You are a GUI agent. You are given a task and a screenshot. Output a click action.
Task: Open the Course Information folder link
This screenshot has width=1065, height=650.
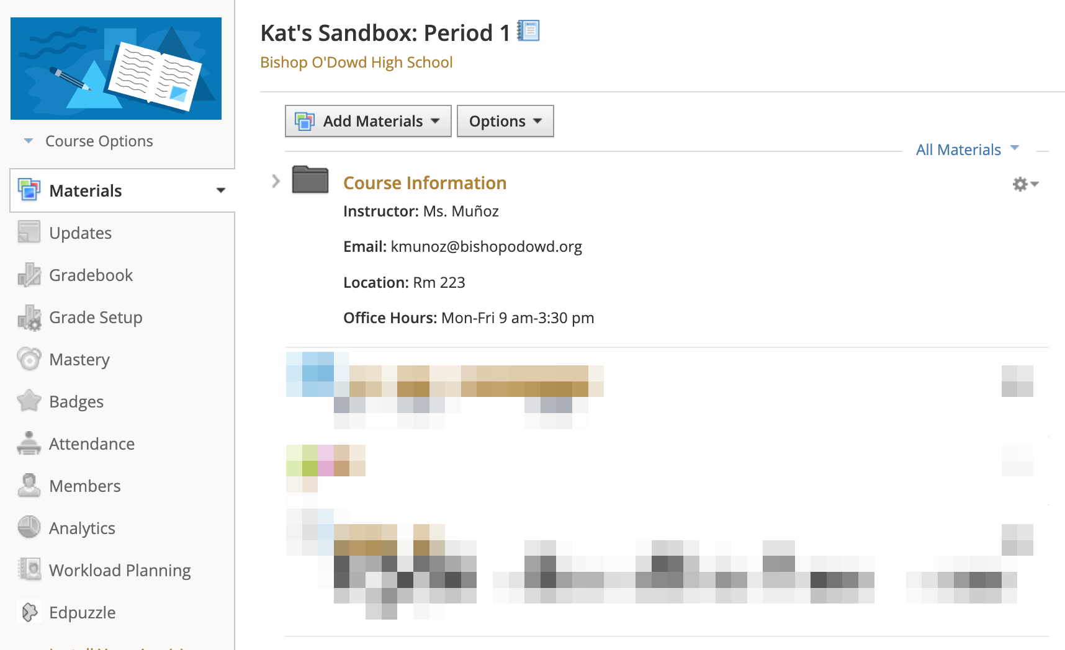tap(425, 183)
